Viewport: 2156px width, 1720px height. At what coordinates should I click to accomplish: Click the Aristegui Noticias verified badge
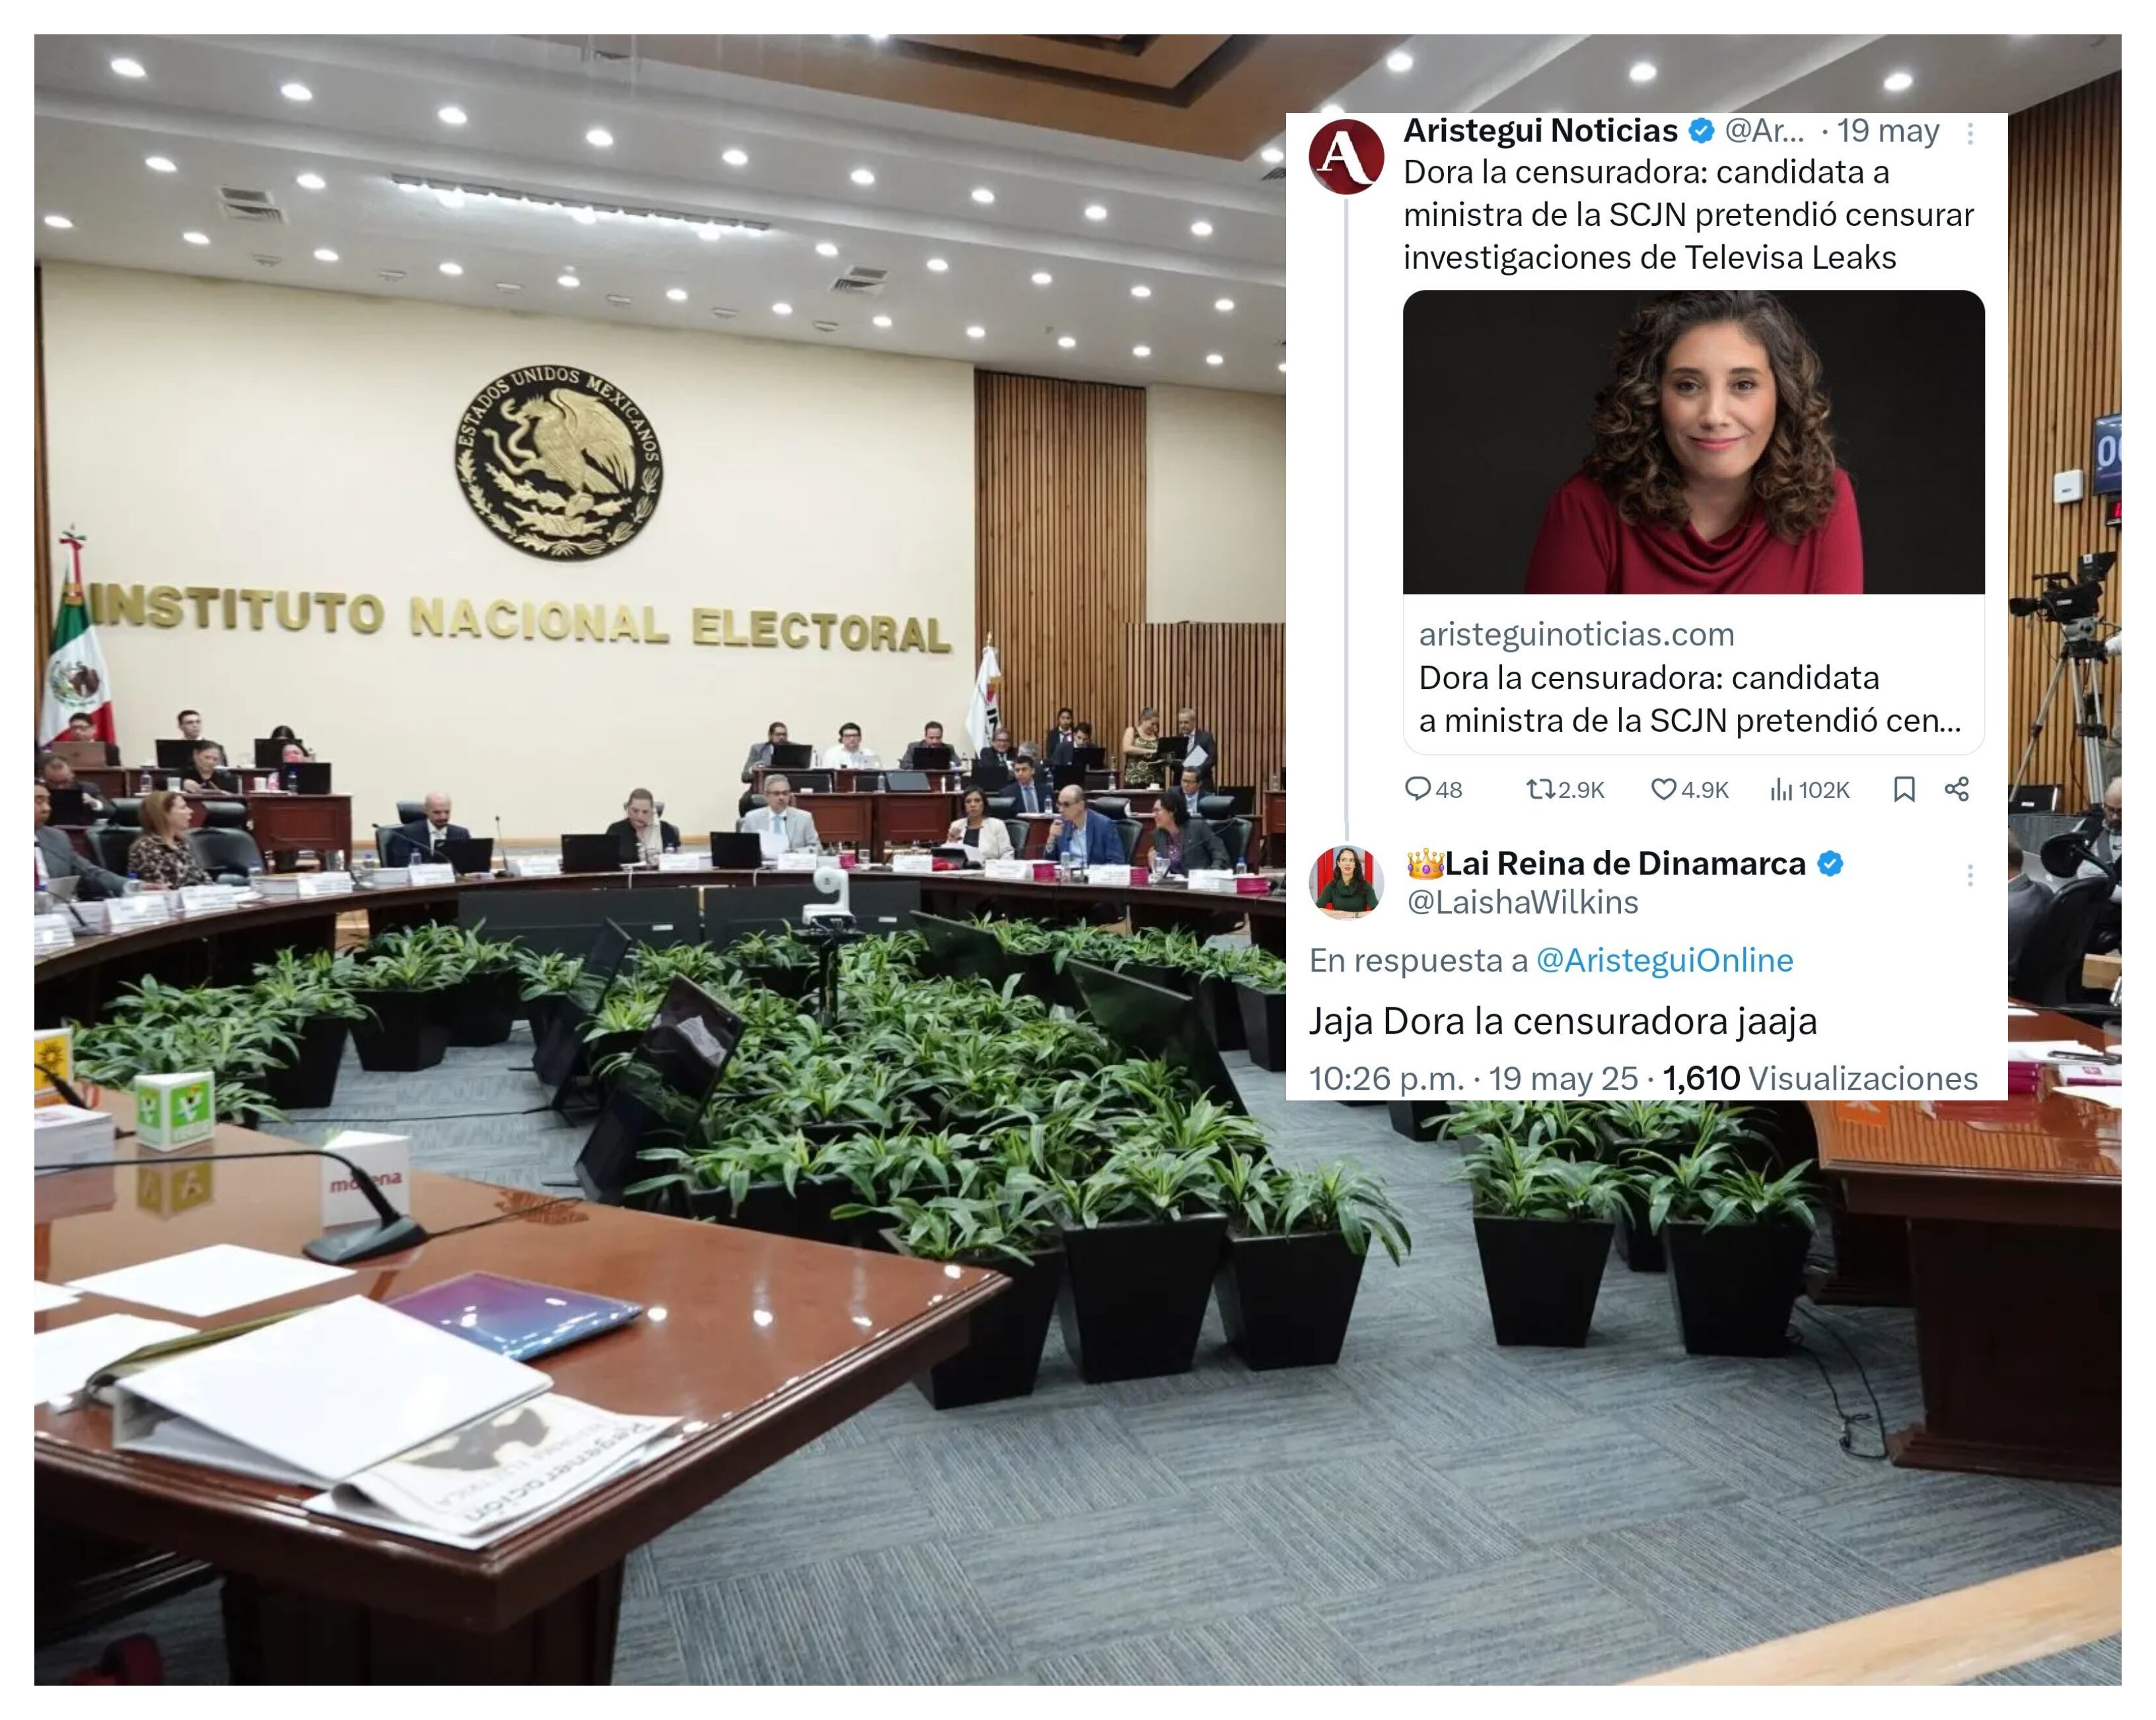[x=1701, y=130]
